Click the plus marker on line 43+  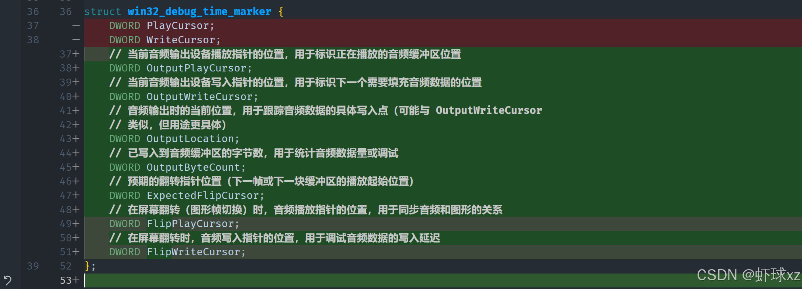pyautogui.click(x=76, y=139)
